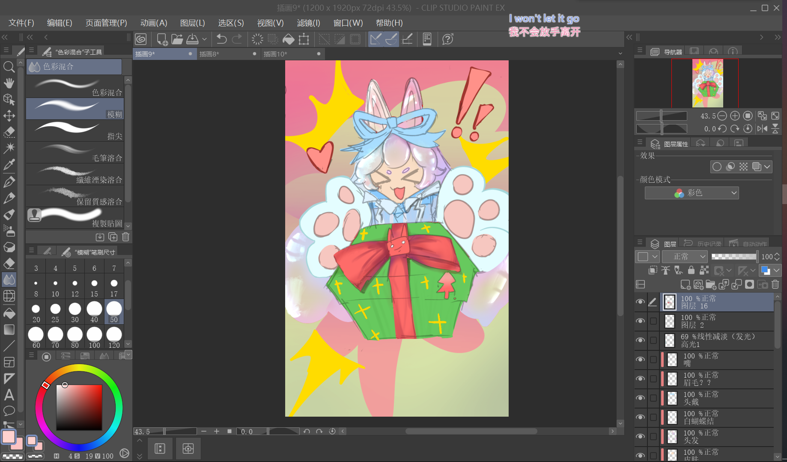This screenshot has width=787, height=462.
Task: Select the Fill bucket tool
Action: click(x=9, y=313)
